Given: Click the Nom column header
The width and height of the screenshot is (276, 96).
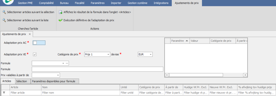Looking at the screenshot, I should tap(80, 87).
